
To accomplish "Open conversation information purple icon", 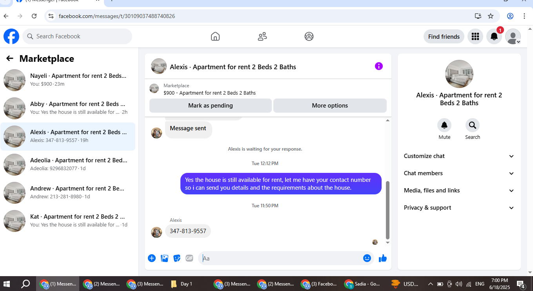I will point(378,66).
